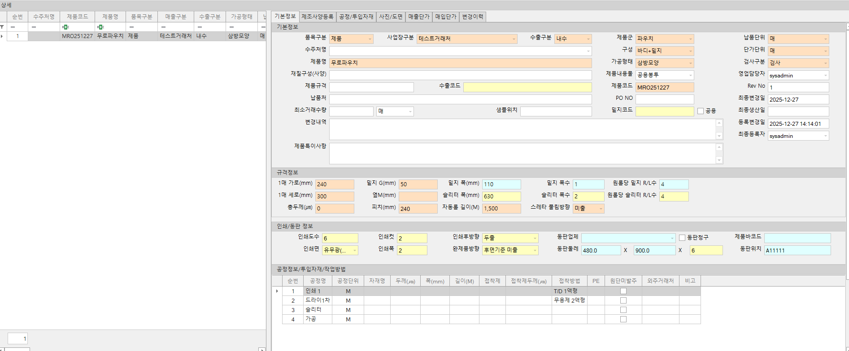This screenshot has height=351, width=849.
Task: Tick 원단미발주 checkbox for 가공 row
Action: 623,319
